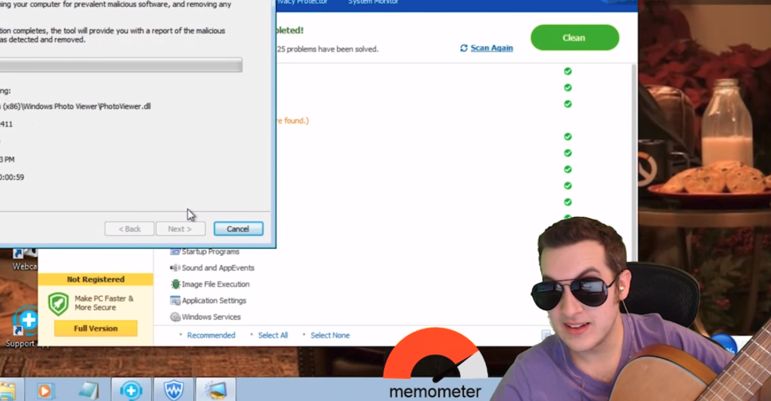Viewport: 771px width, 401px height.
Task: Cancel the malicious software removal scan
Action: (x=238, y=229)
